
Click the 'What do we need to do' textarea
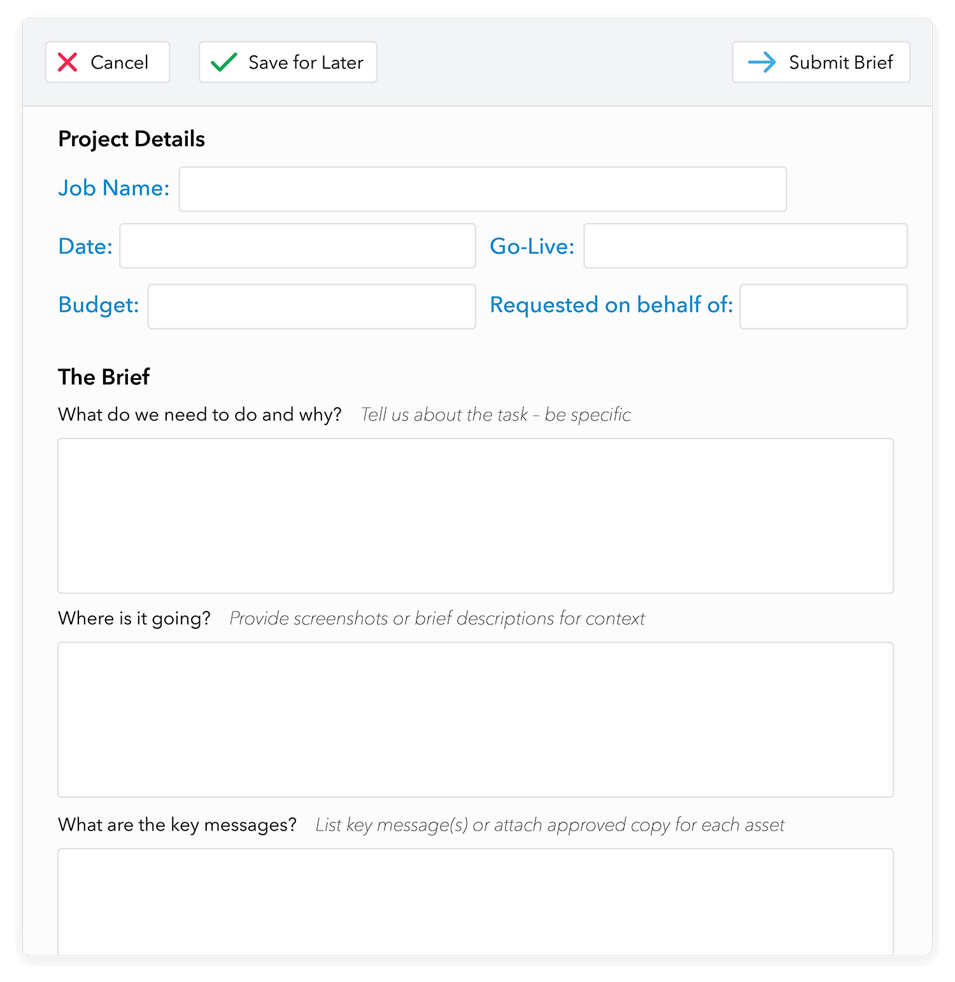(x=476, y=516)
